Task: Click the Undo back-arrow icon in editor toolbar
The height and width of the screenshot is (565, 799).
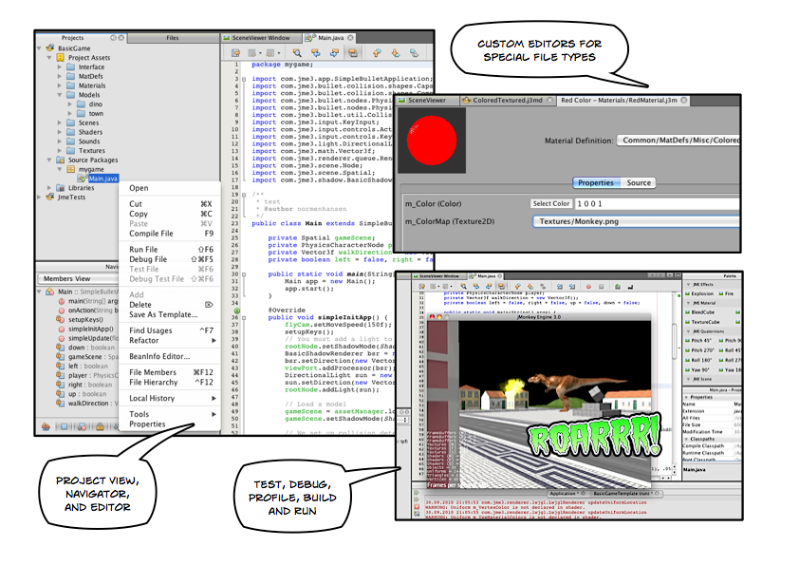Action: (x=251, y=53)
